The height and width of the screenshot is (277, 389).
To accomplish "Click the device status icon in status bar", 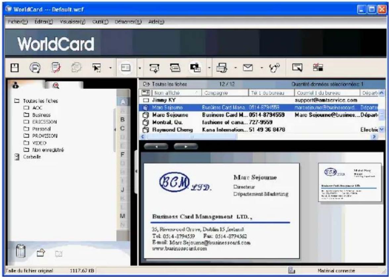I will click(291, 271).
